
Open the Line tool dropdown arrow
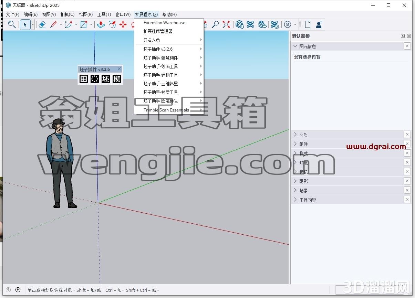pyautogui.click(x=61, y=24)
